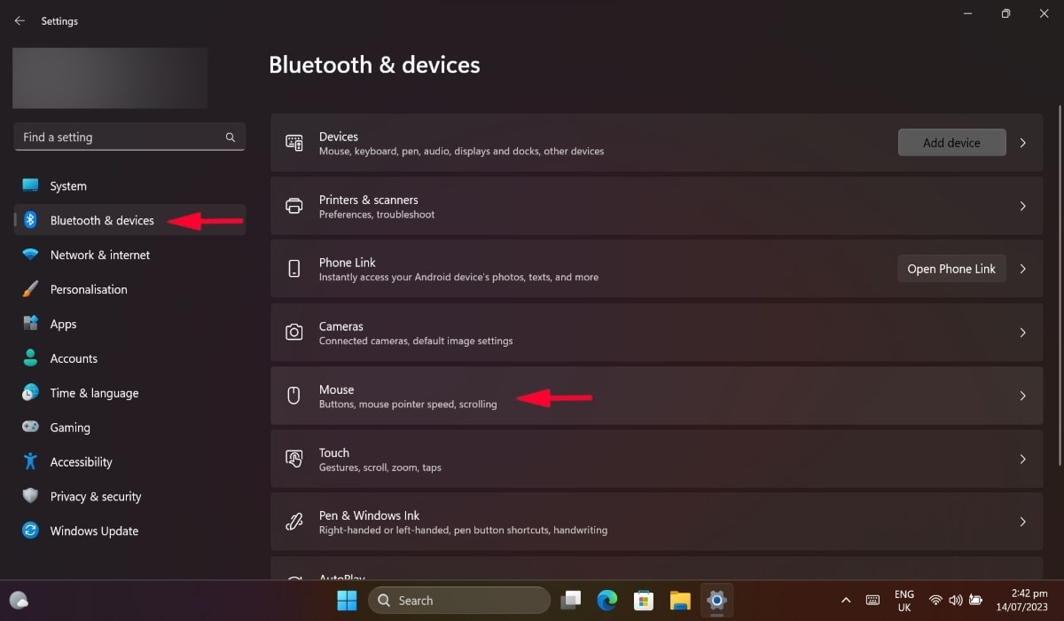The width and height of the screenshot is (1064, 621).
Task: Expand the Devices settings row chevron
Action: (1022, 142)
